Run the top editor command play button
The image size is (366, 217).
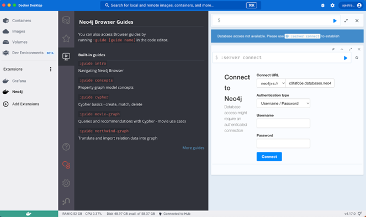point(335,21)
